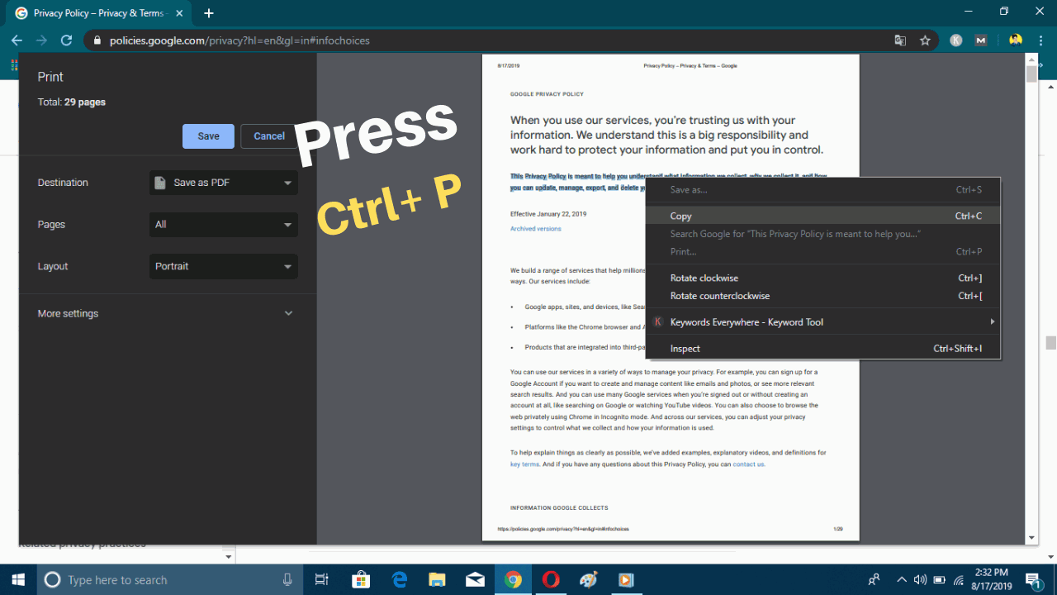Reload the Privacy Policy page
1057x595 pixels.
(x=66, y=40)
